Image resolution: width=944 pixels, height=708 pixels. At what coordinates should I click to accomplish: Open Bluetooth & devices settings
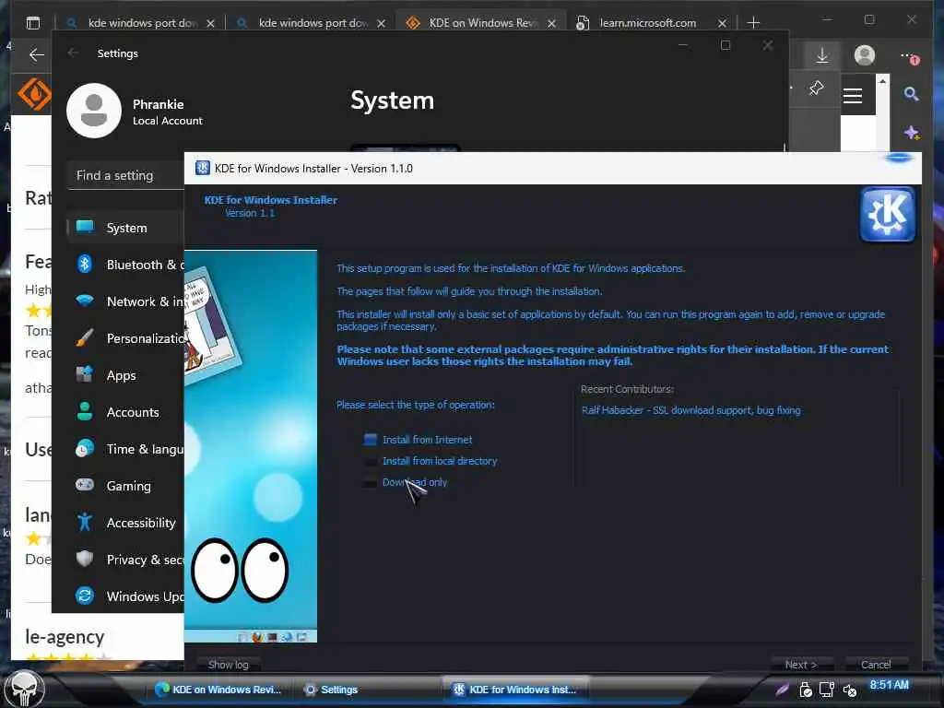125,265
